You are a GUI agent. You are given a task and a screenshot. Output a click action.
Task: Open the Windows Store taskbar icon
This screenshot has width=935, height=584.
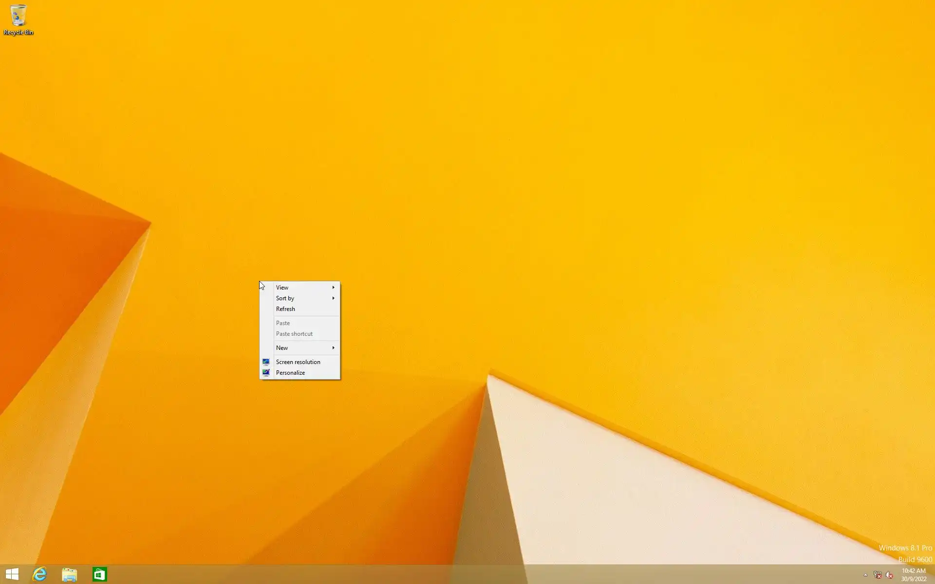pos(99,574)
